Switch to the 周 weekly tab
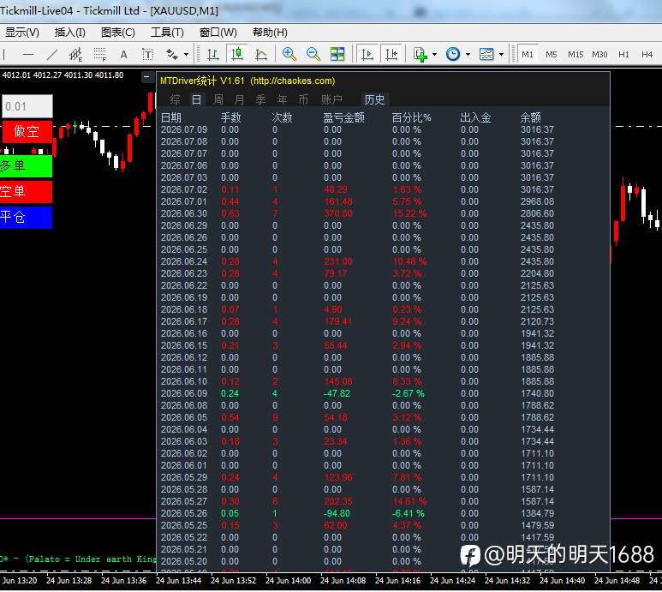The height and width of the screenshot is (592, 662). pyautogui.click(x=218, y=99)
